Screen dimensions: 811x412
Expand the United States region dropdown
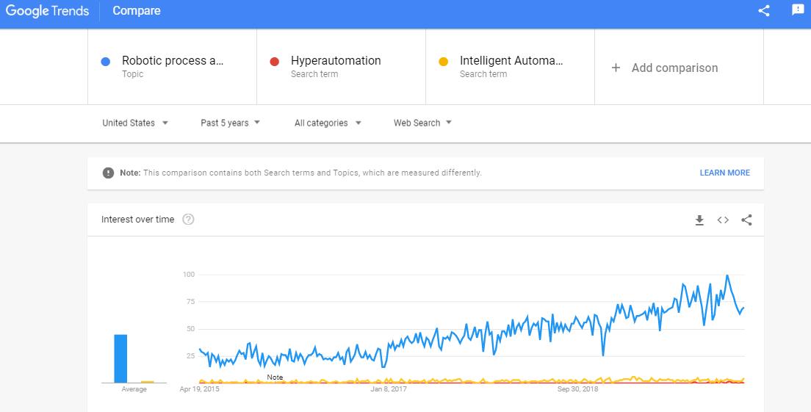pos(135,123)
